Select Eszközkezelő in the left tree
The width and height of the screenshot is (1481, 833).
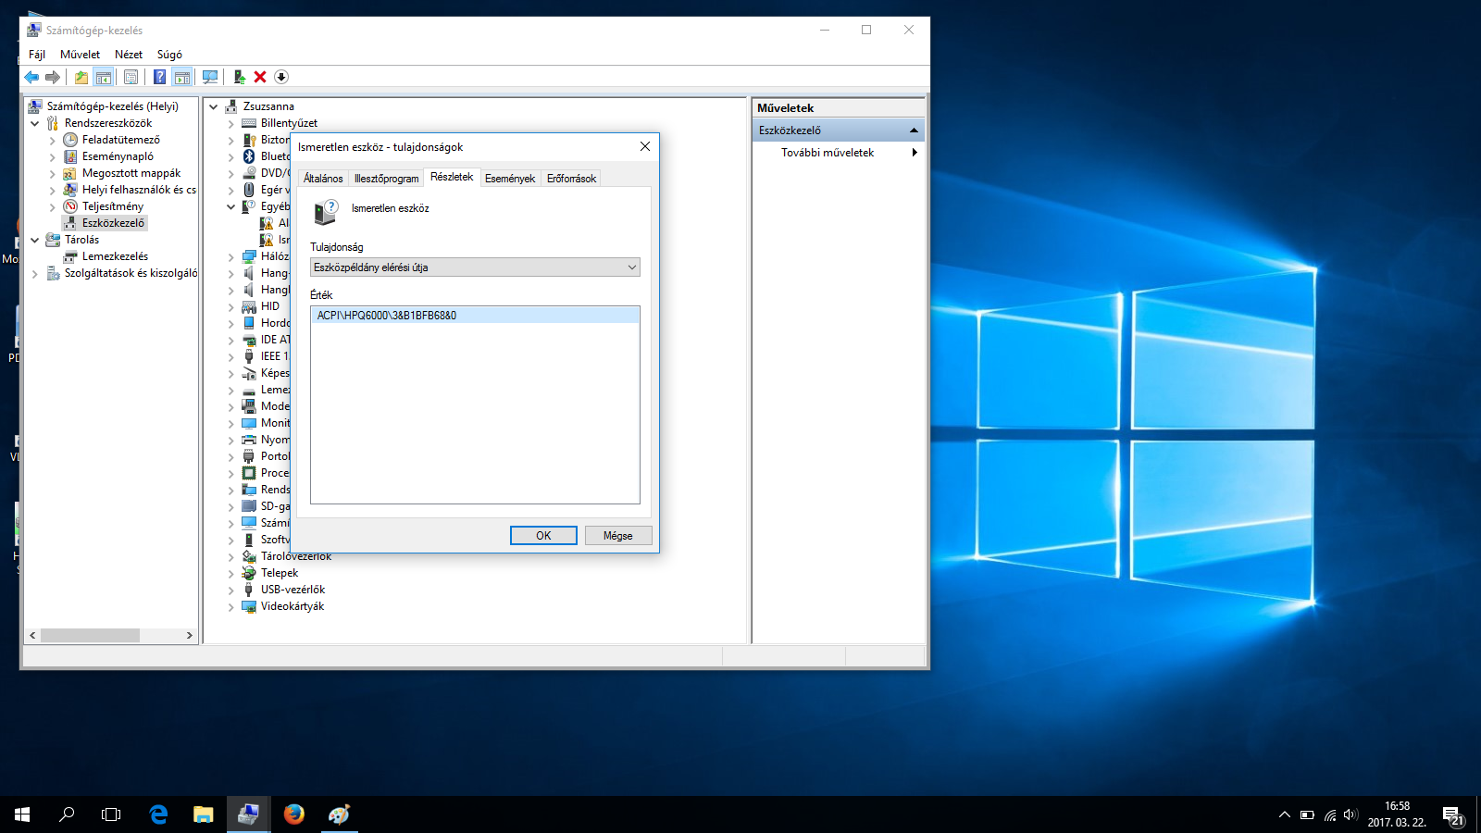(x=113, y=223)
